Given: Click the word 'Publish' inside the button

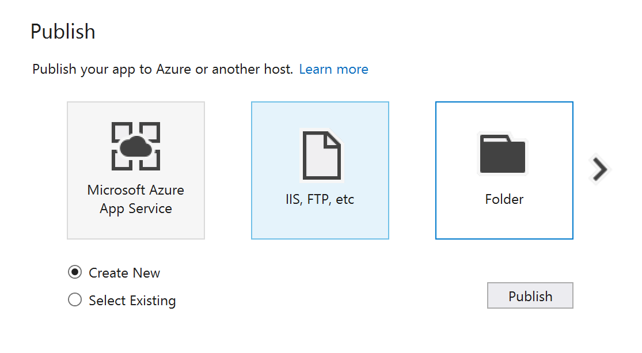Looking at the screenshot, I should point(530,296).
